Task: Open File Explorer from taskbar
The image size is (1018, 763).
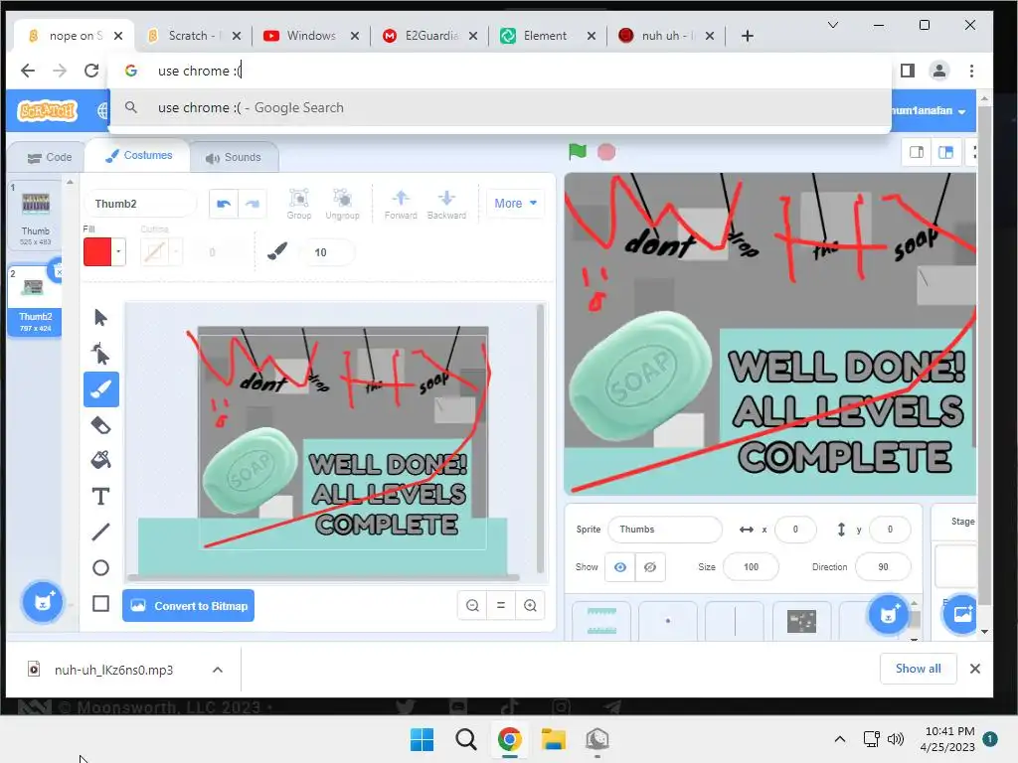Action: click(554, 739)
